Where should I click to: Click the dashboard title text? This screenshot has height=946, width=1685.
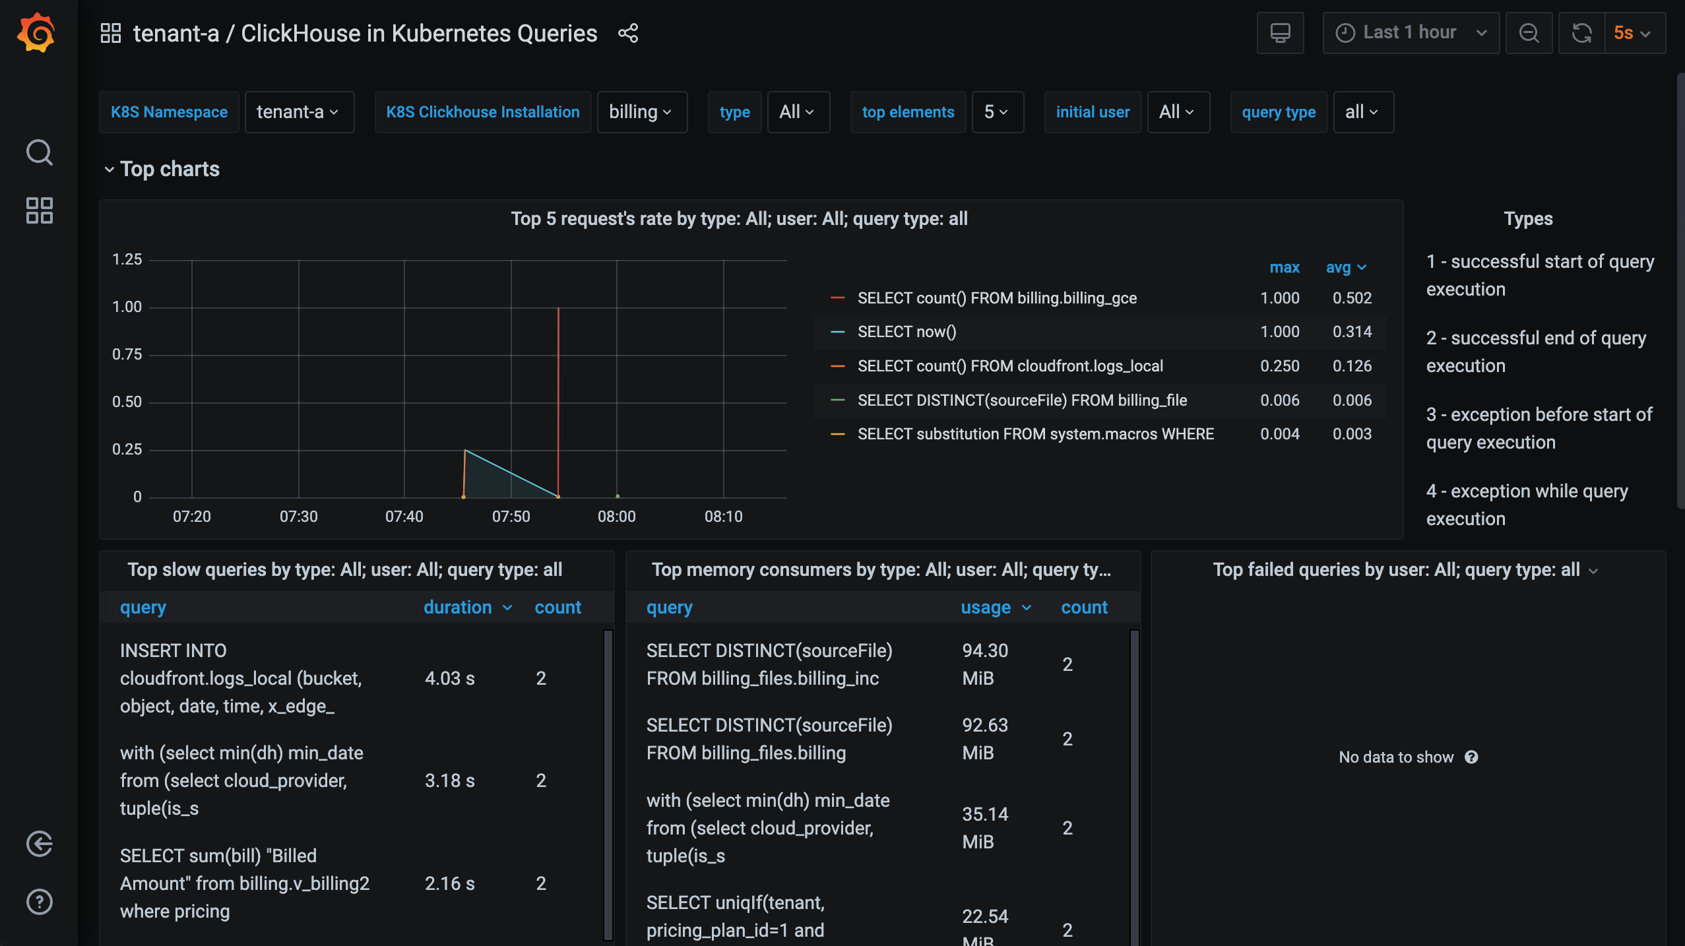pyautogui.click(x=365, y=33)
